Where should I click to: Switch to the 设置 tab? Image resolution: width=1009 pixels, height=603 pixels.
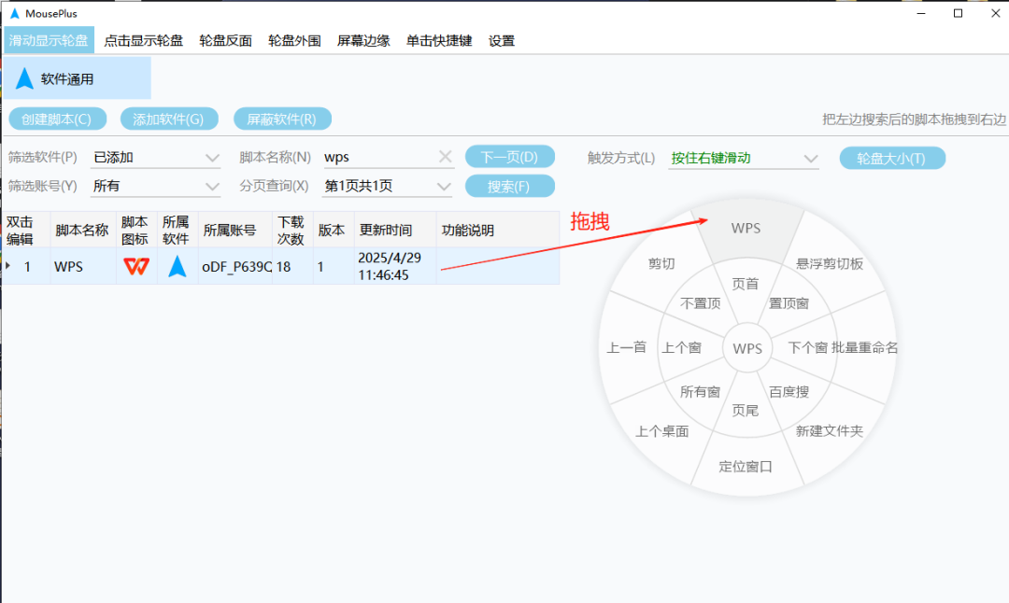[501, 40]
